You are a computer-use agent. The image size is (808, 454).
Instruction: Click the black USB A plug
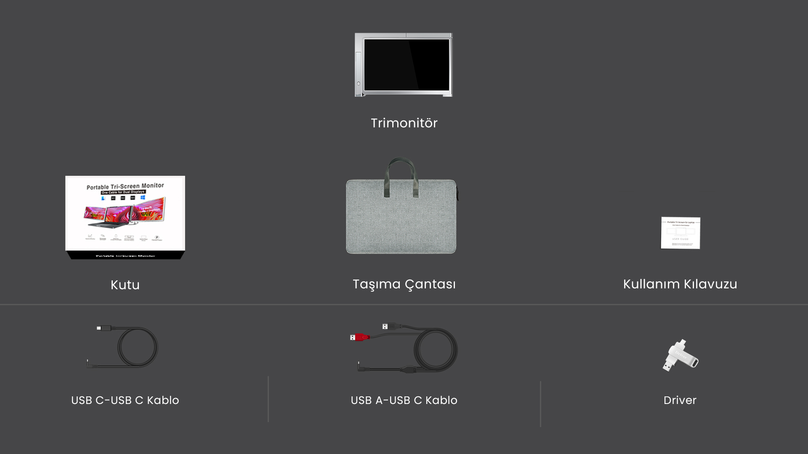(391, 326)
